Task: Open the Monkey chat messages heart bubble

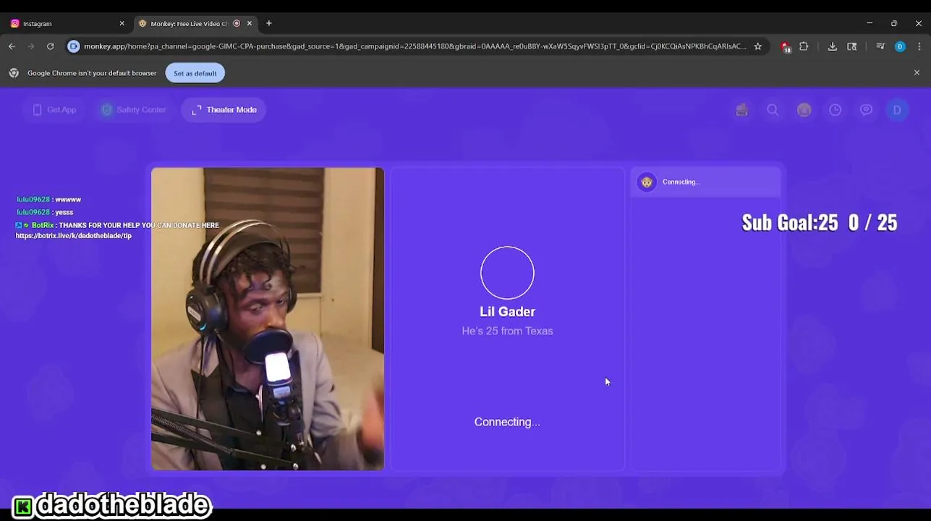Action: (x=866, y=110)
